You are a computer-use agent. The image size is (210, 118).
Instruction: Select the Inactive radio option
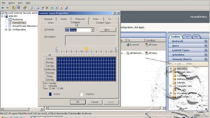(x=81, y=94)
